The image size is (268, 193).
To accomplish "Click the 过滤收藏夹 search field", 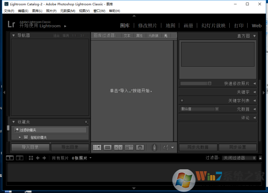I will [x=50, y=130].
